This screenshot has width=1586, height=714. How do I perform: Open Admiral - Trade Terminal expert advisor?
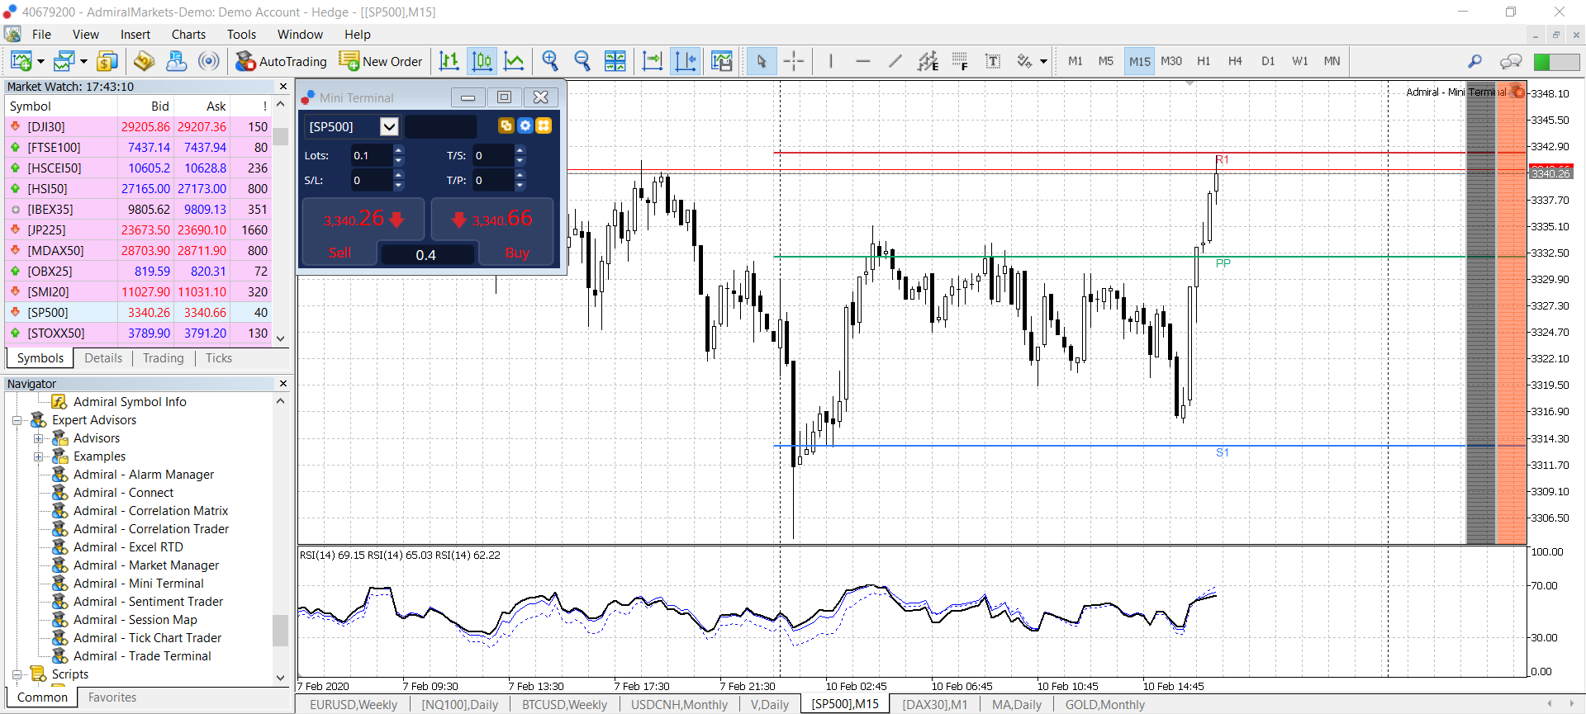[142, 656]
